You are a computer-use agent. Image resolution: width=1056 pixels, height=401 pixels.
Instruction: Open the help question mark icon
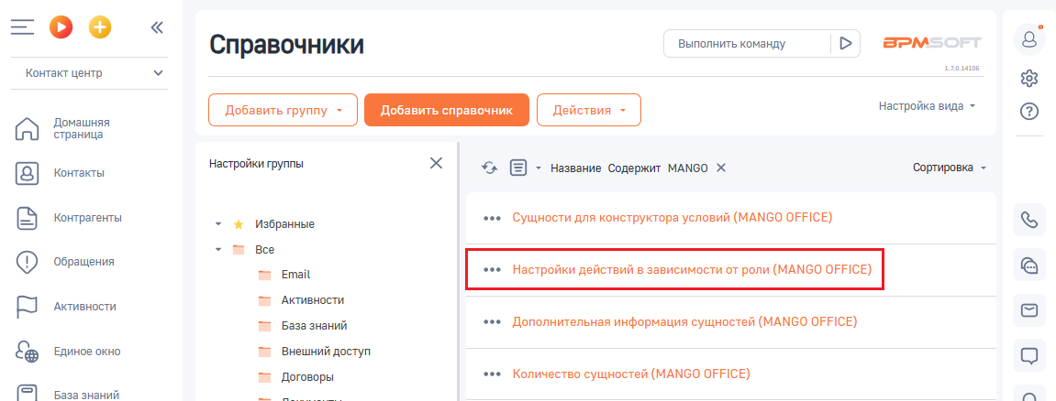pos(1029,111)
